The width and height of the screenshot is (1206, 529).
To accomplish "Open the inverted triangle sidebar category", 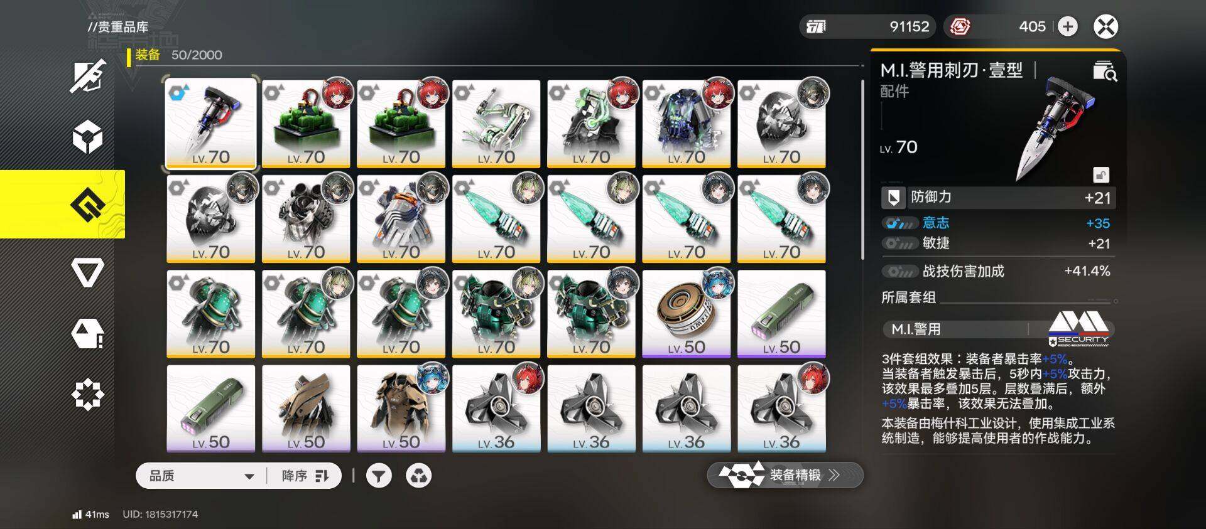I will pyautogui.click(x=87, y=272).
